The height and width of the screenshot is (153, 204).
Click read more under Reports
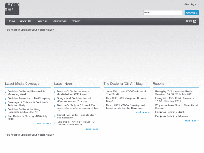pyautogui.click(x=192, y=121)
